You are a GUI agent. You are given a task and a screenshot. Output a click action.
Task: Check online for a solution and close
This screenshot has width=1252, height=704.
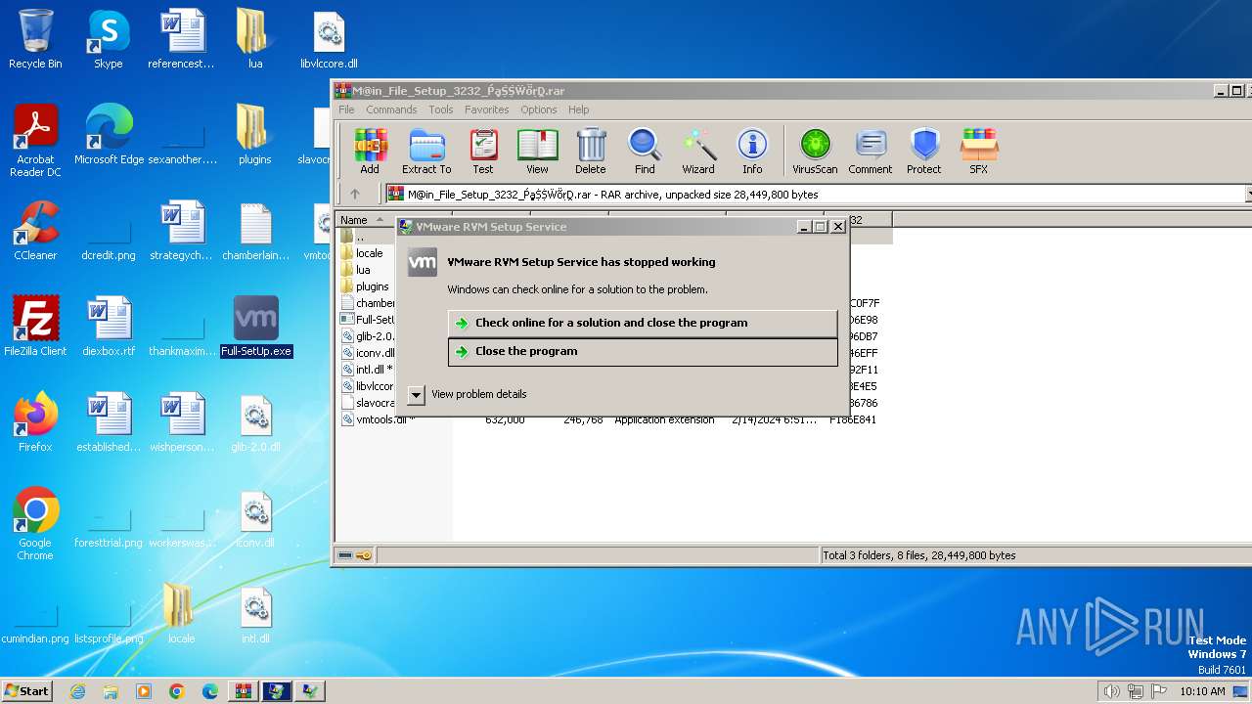click(643, 323)
